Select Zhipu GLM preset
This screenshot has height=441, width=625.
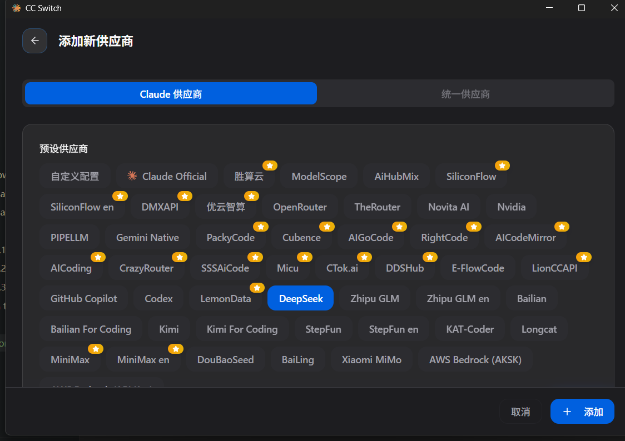(375, 298)
